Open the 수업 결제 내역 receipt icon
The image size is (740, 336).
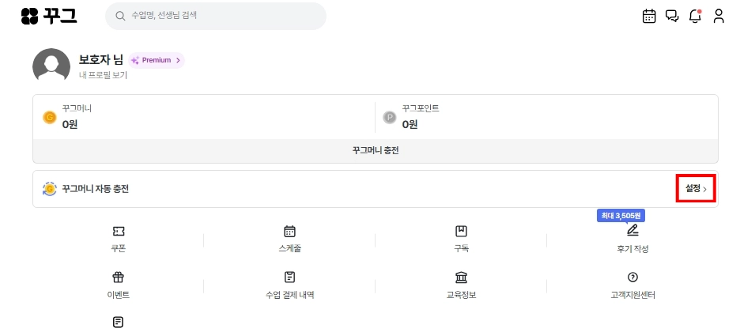pyautogui.click(x=289, y=277)
